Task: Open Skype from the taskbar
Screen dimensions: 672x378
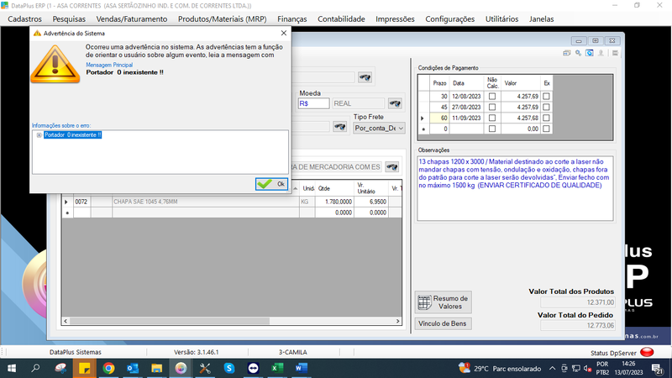Action: click(229, 368)
